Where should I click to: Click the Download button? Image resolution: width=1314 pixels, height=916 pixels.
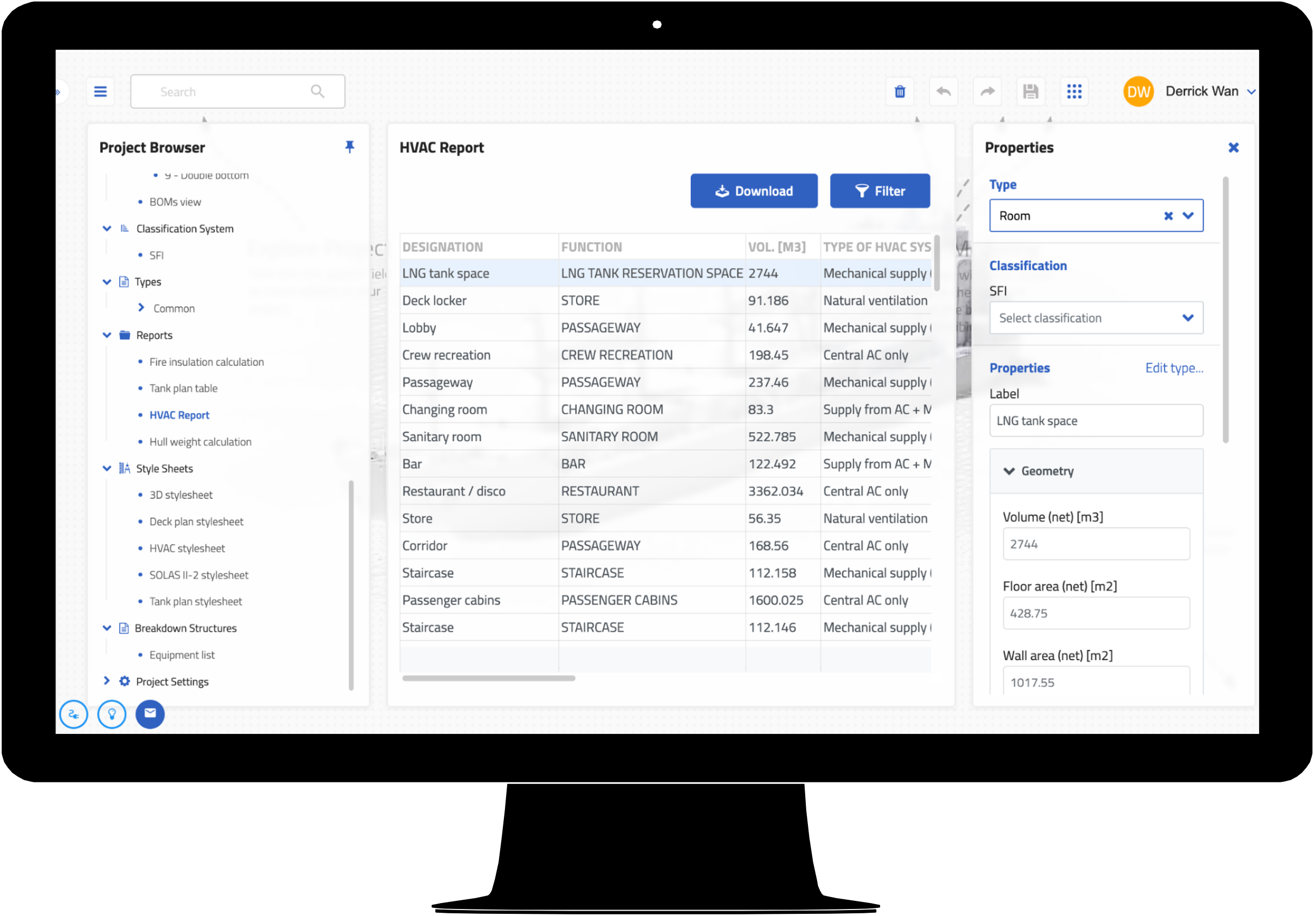[753, 191]
